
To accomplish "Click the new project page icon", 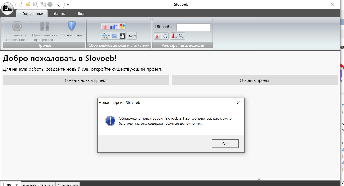I will point(21,5).
